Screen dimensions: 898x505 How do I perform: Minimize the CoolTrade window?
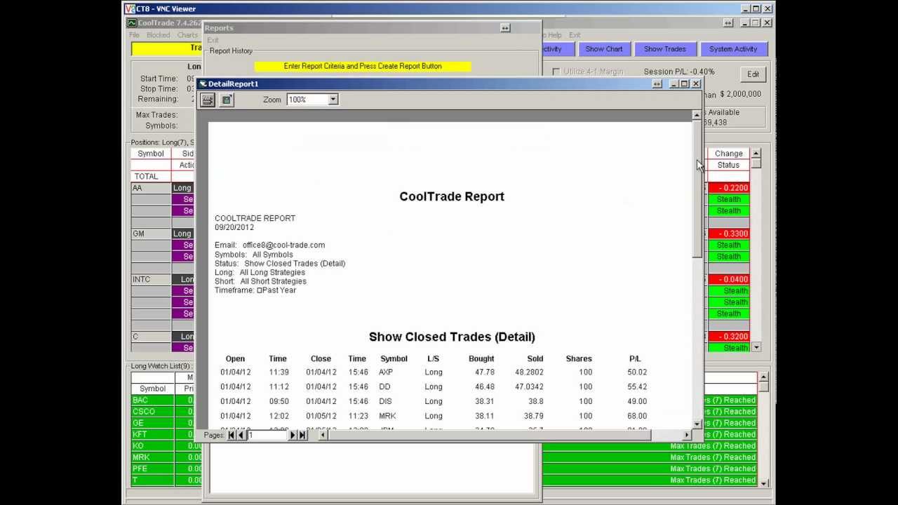pos(745,23)
